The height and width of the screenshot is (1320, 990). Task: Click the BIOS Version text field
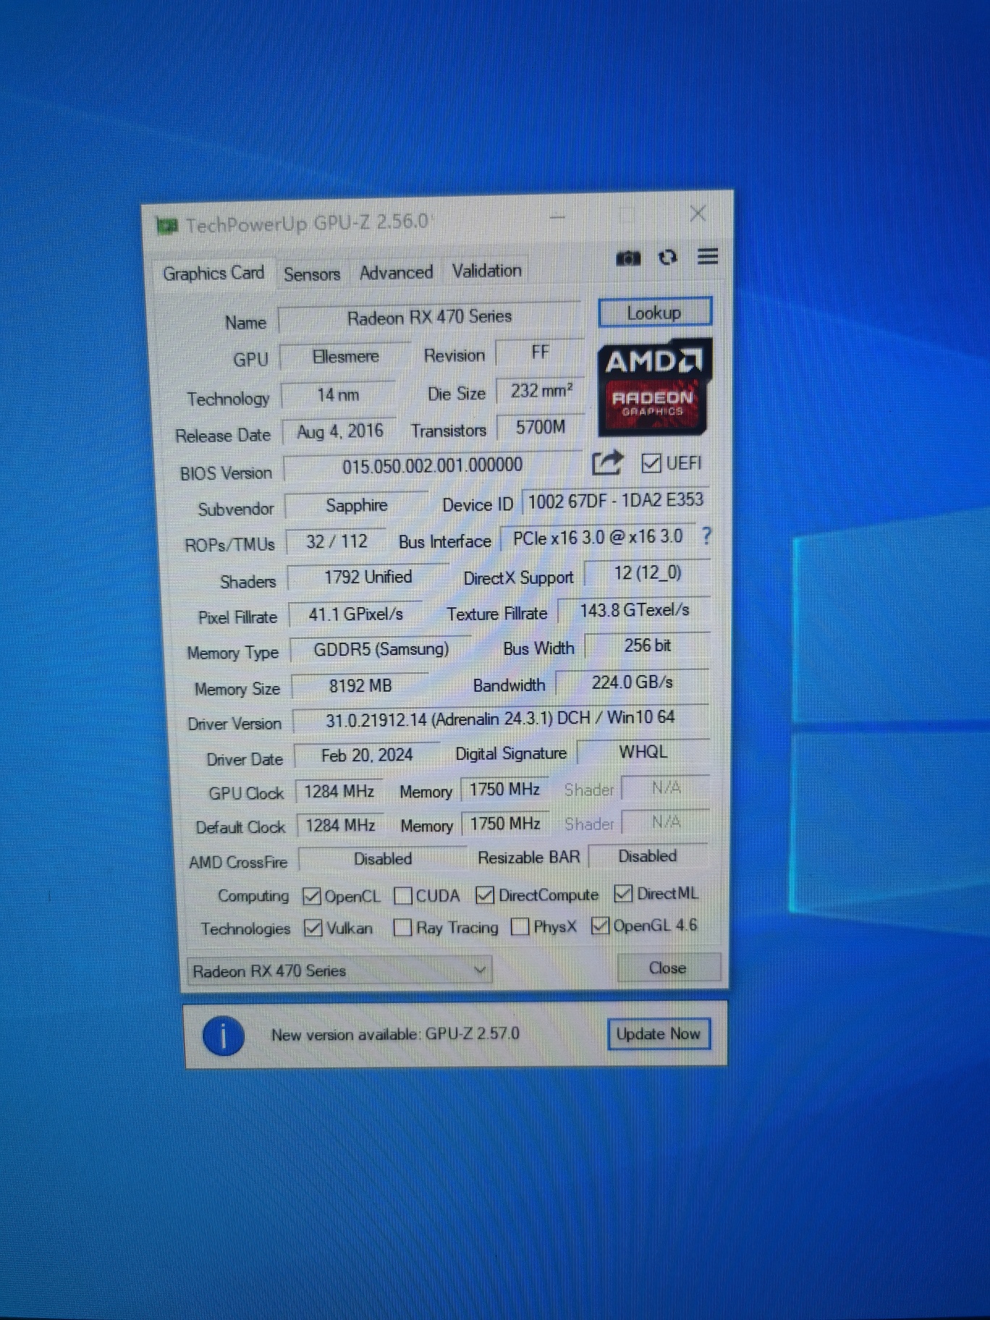click(432, 466)
